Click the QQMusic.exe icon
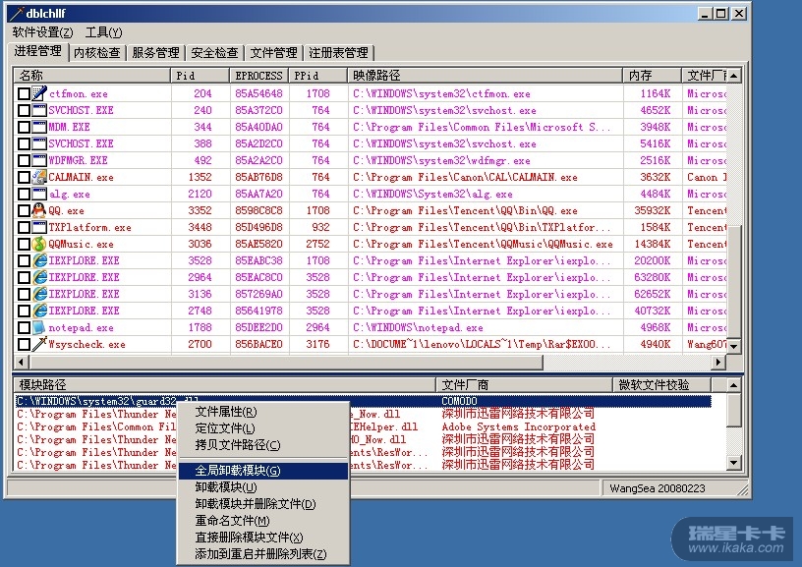This screenshot has width=802, height=567. [39, 244]
